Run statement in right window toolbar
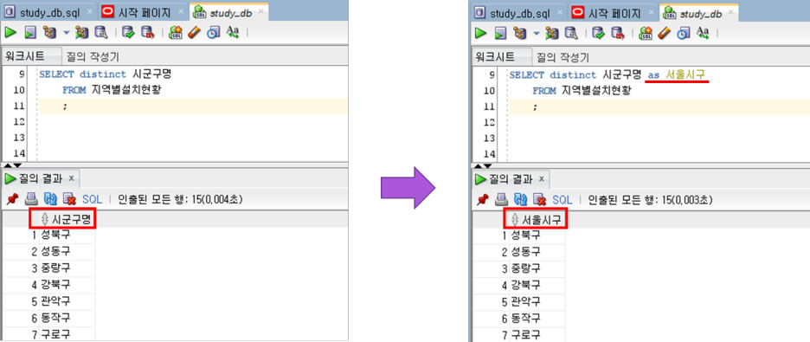Image resolution: width=810 pixels, height=342 pixels. pyautogui.click(x=481, y=33)
